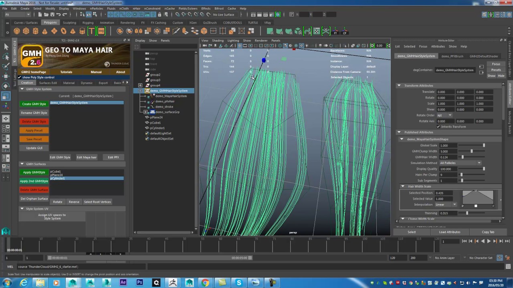The height and width of the screenshot is (288, 513).
Task: Expand demo_surfaceGrp in Outliner
Action: coord(145,112)
